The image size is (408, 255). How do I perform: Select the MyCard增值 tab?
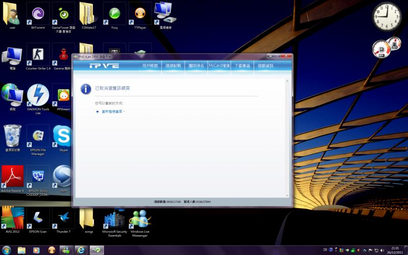coord(219,66)
